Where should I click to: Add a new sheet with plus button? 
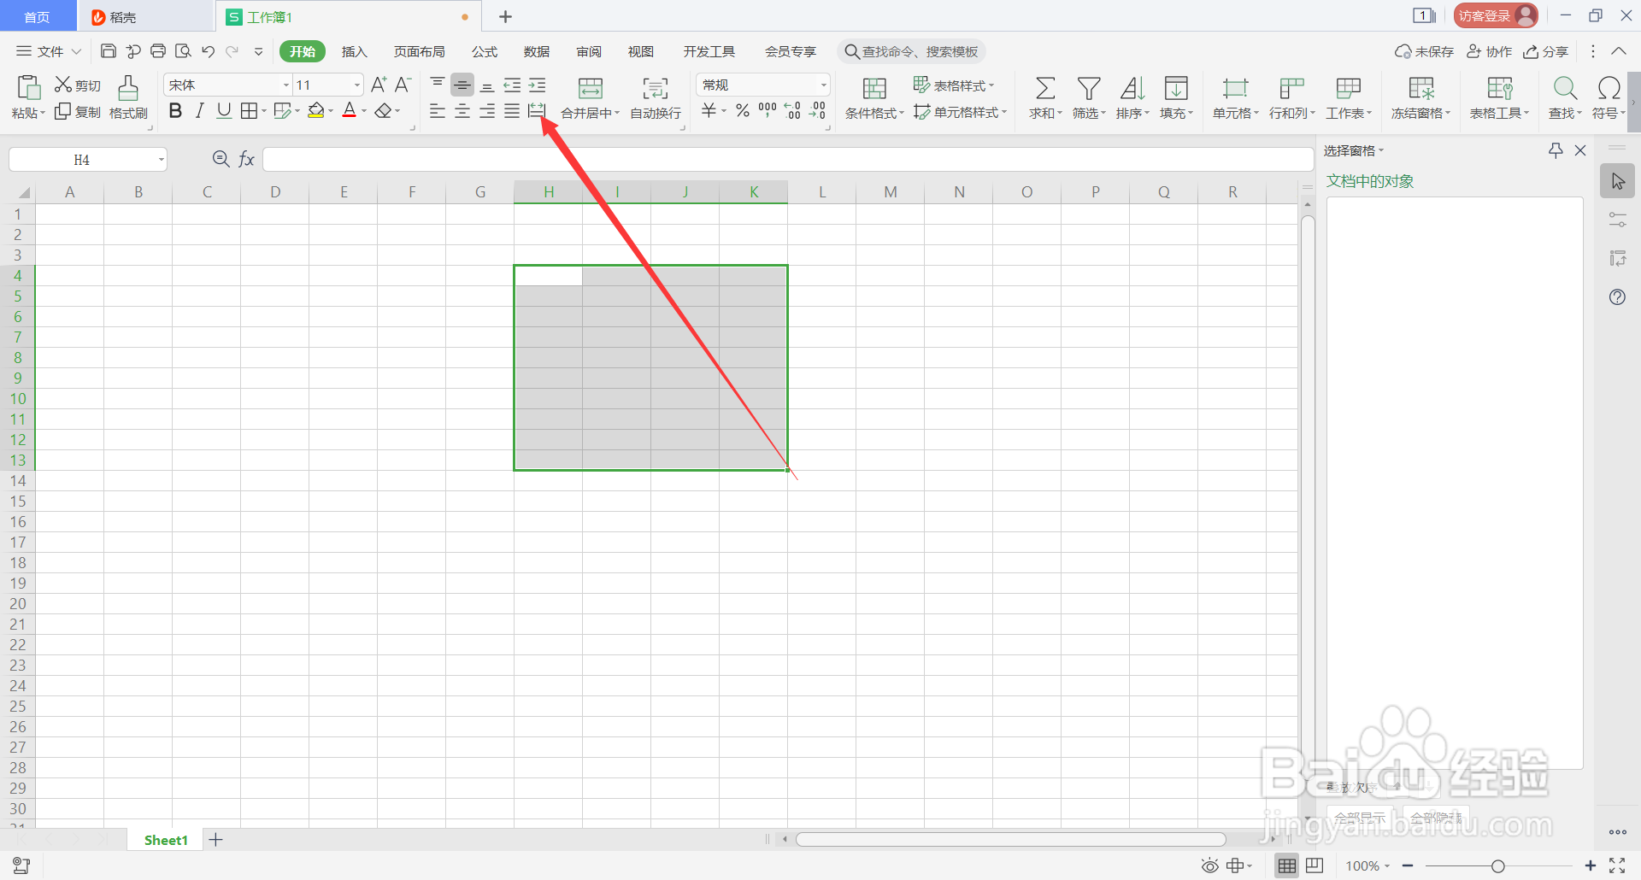(x=216, y=840)
